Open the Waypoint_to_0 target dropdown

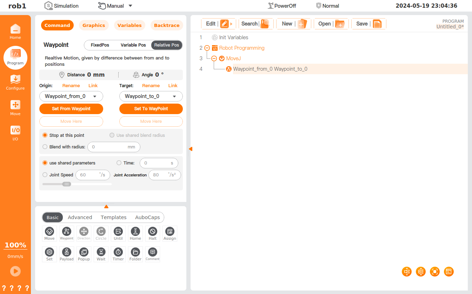151,96
